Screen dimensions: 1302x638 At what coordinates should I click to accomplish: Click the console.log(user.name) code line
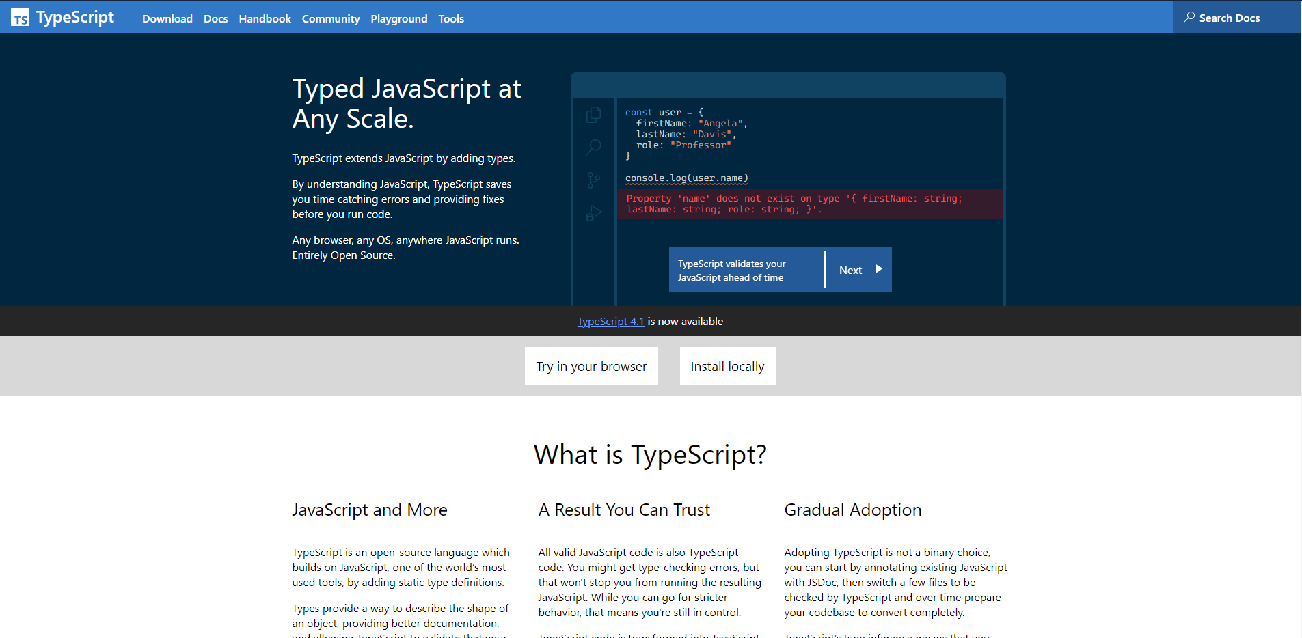687,178
